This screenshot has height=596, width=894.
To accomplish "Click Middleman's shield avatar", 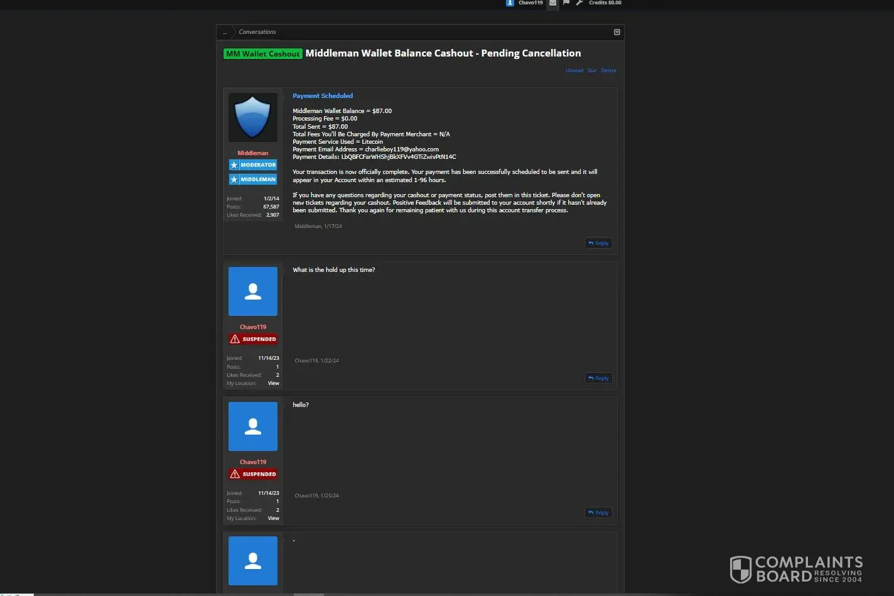I will tap(253, 117).
